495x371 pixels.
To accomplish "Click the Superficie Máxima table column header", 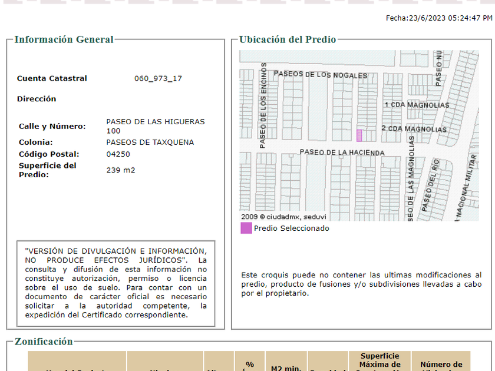I will tap(379, 360).
